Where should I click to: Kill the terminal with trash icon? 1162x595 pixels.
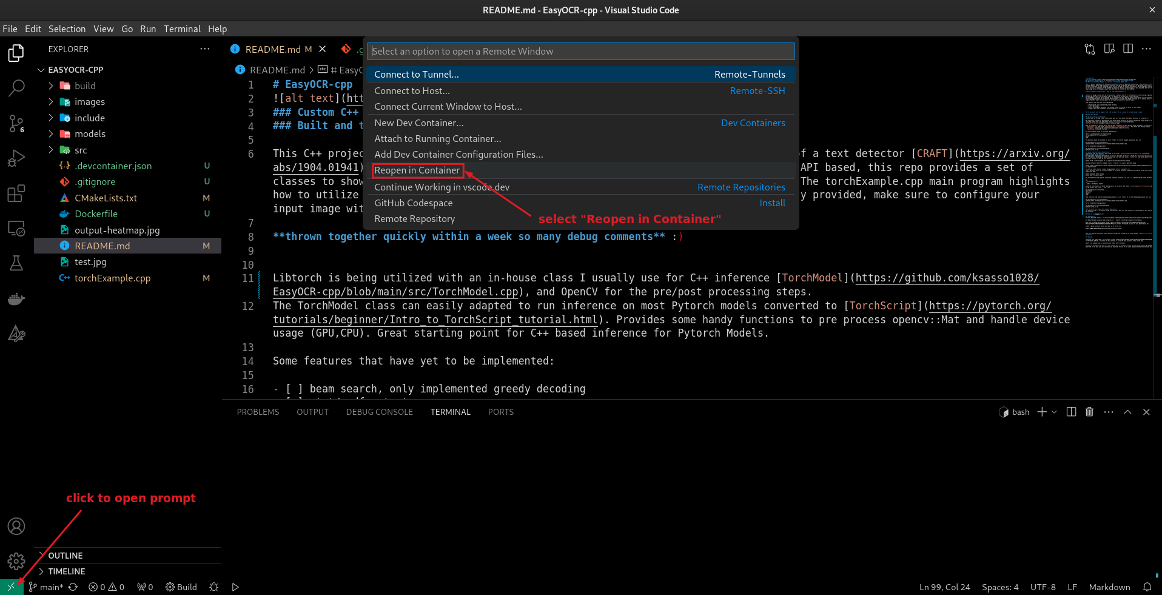[x=1089, y=412]
